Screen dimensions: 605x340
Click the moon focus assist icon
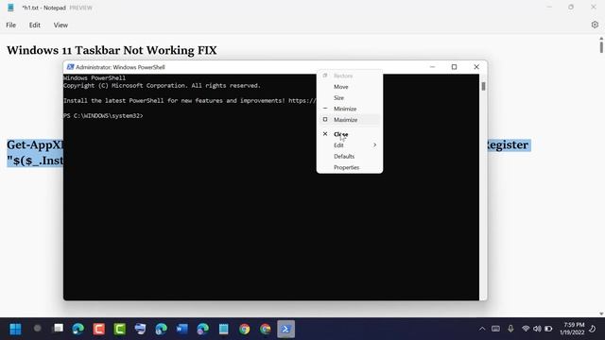593,329
